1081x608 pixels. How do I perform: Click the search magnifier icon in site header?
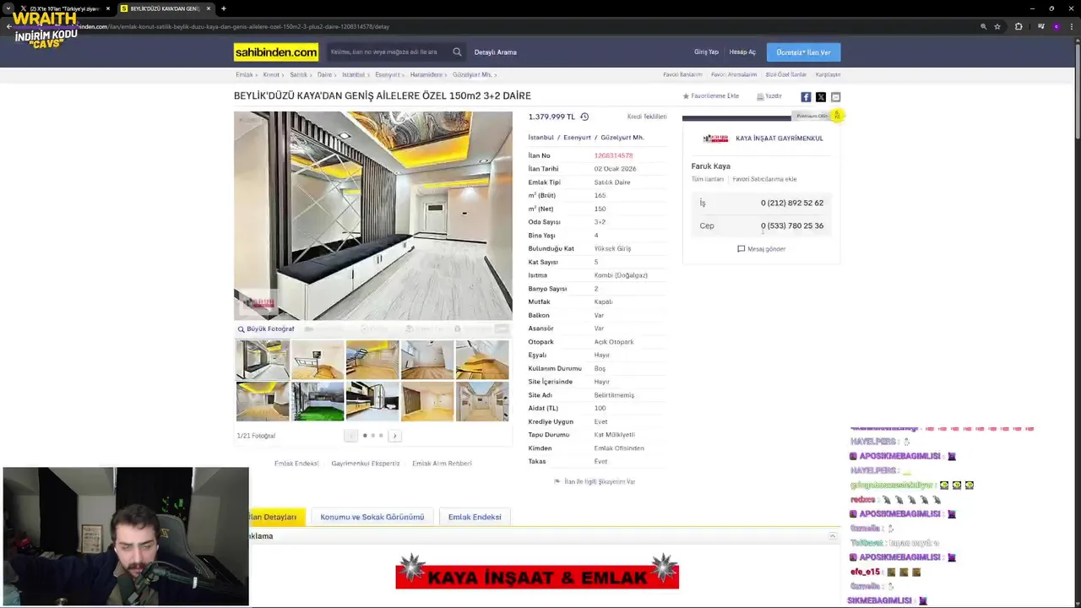(x=457, y=52)
